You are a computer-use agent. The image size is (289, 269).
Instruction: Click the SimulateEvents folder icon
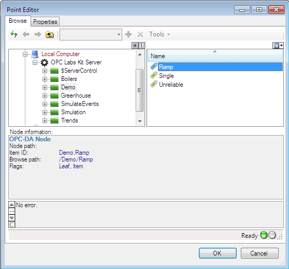[54, 104]
